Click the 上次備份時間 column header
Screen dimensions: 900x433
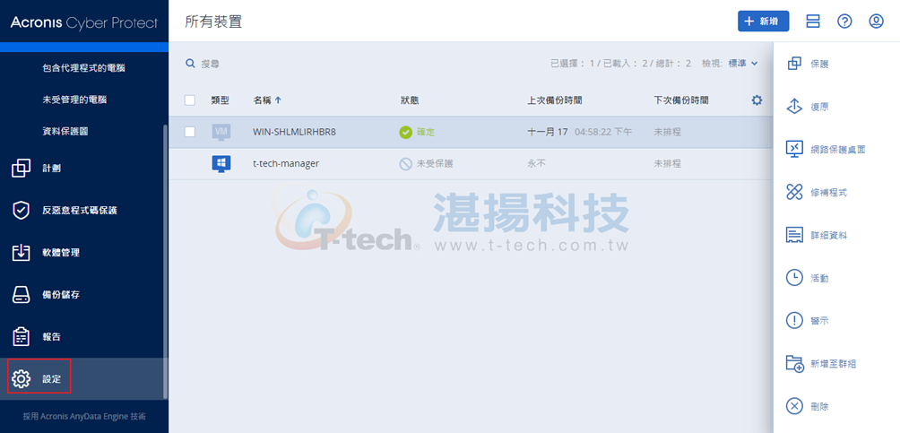[555, 100]
